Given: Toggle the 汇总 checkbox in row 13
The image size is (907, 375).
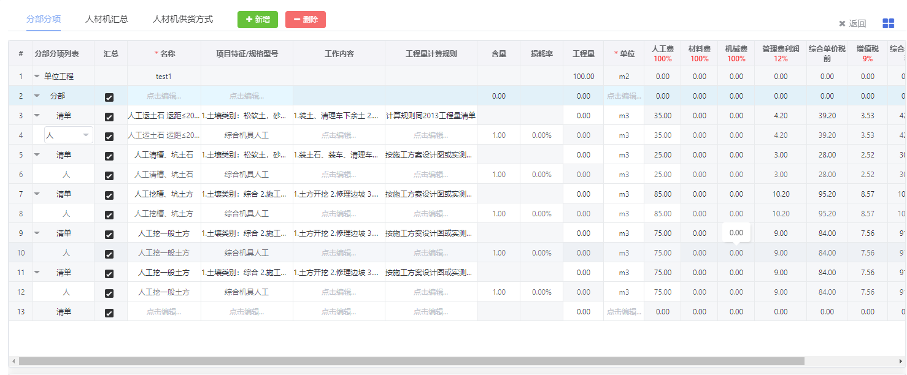Looking at the screenshot, I should pos(109,312).
